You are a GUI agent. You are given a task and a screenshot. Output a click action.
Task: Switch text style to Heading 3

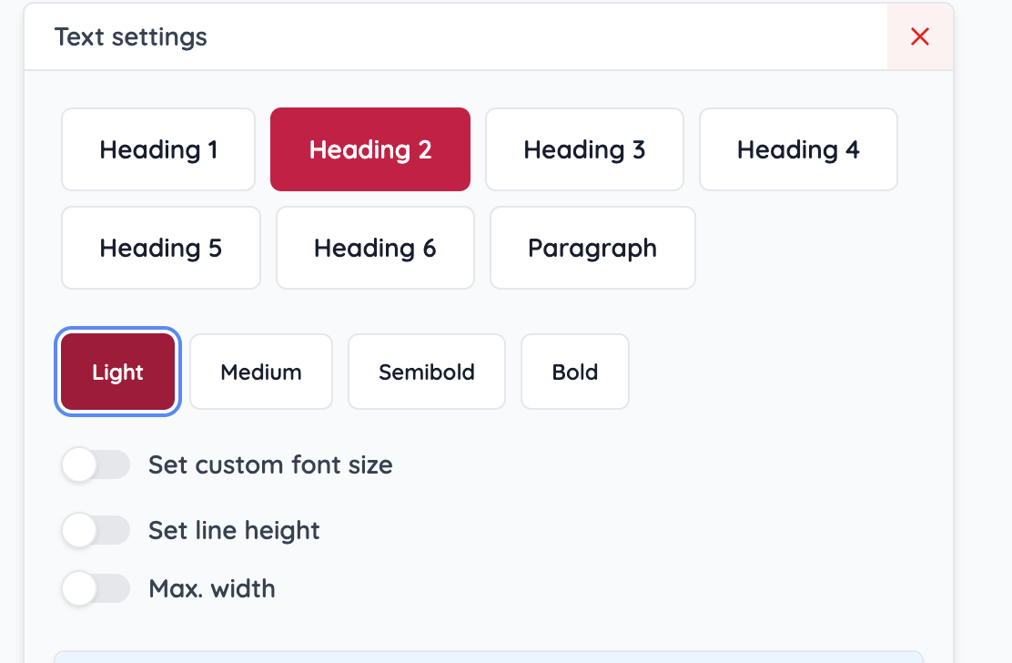pyautogui.click(x=584, y=149)
